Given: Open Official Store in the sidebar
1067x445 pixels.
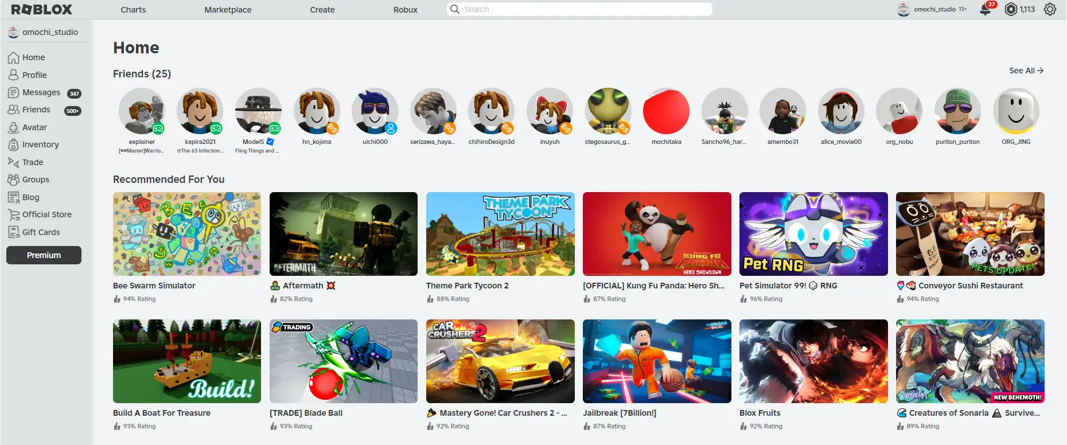Looking at the screenshot, I should pyautogui.click(x=46, y=214).
